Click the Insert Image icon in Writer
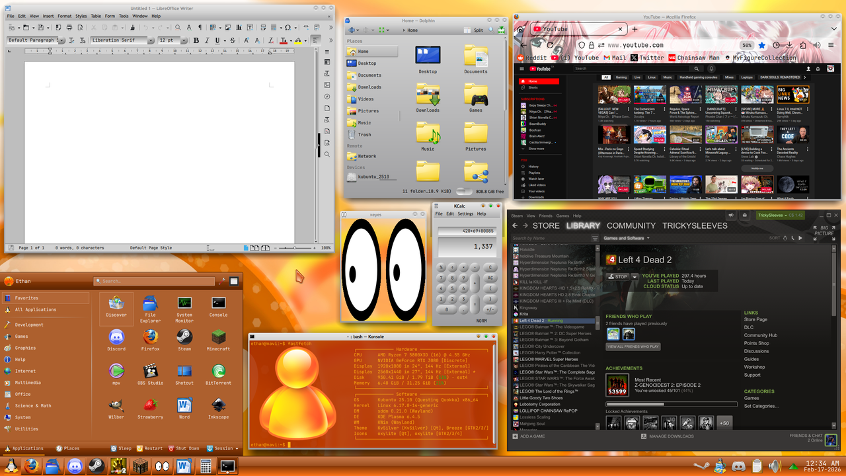This screenshot has height=476, width=846. click(228, 27)
